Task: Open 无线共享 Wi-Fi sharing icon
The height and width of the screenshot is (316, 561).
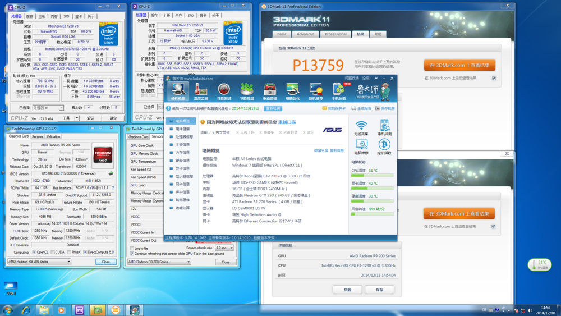Action: 361,128
